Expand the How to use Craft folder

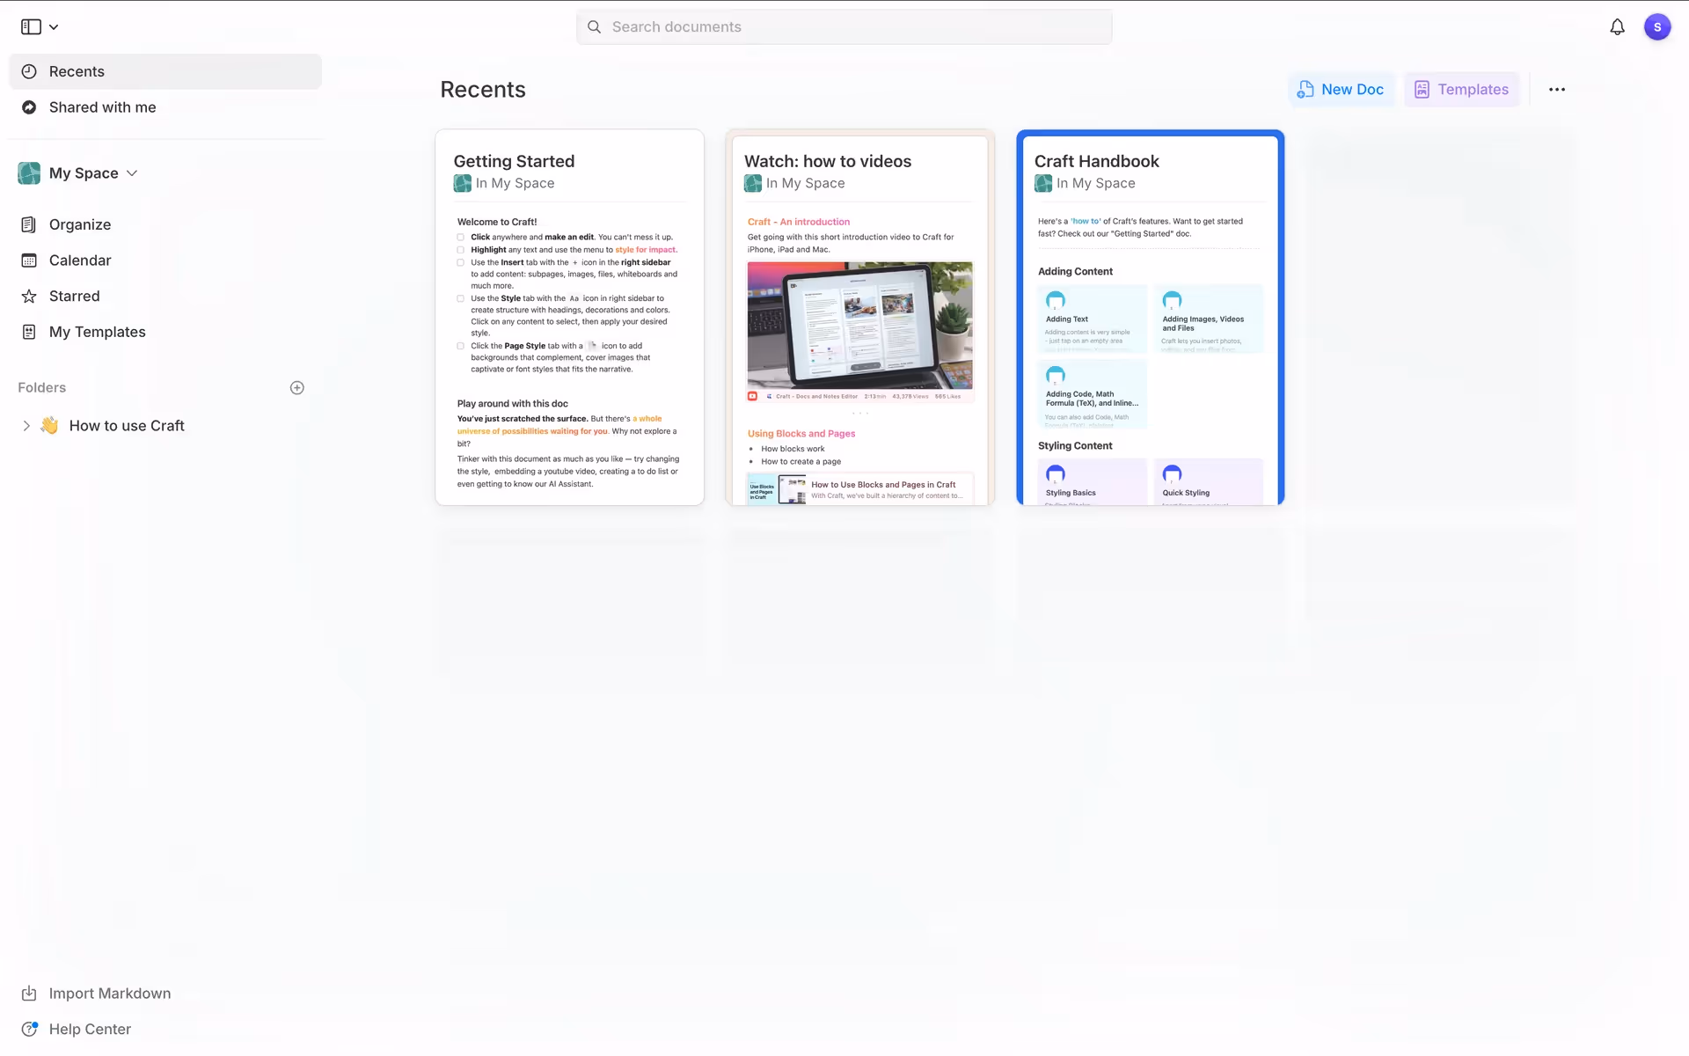click(26, 426)
